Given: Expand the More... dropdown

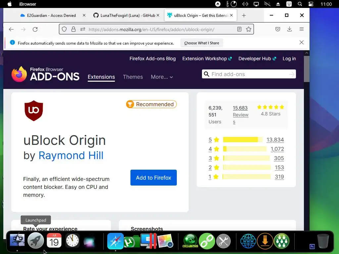Looking at the screenshot, I should click(x=162, y=77).
